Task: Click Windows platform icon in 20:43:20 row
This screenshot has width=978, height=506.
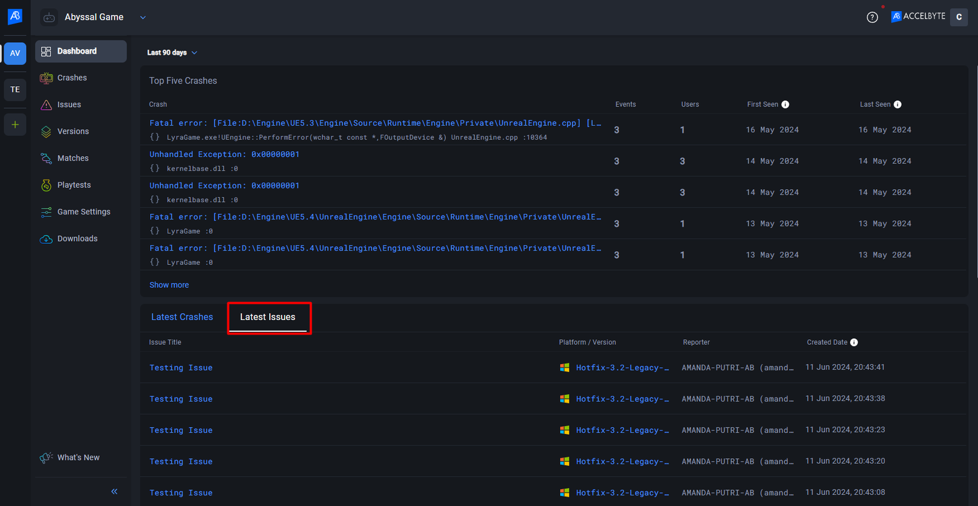Action: (x=564, y=461)
